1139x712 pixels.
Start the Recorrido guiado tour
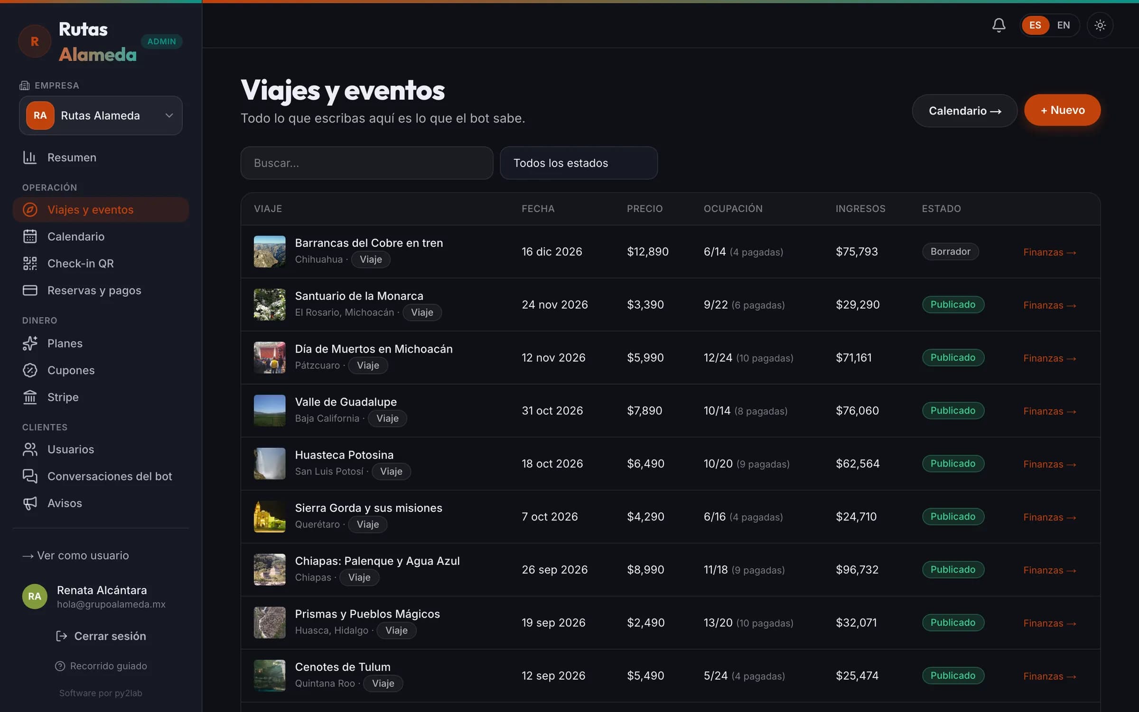tap(101, 666)
